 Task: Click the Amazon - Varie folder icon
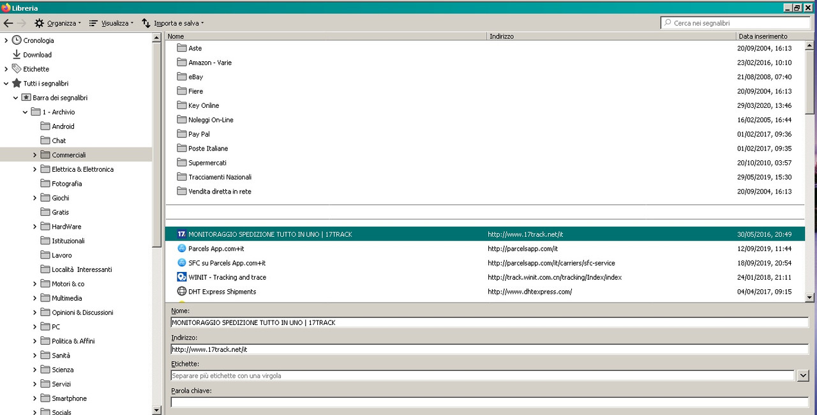pyautogui.click(x=182, y=63)
